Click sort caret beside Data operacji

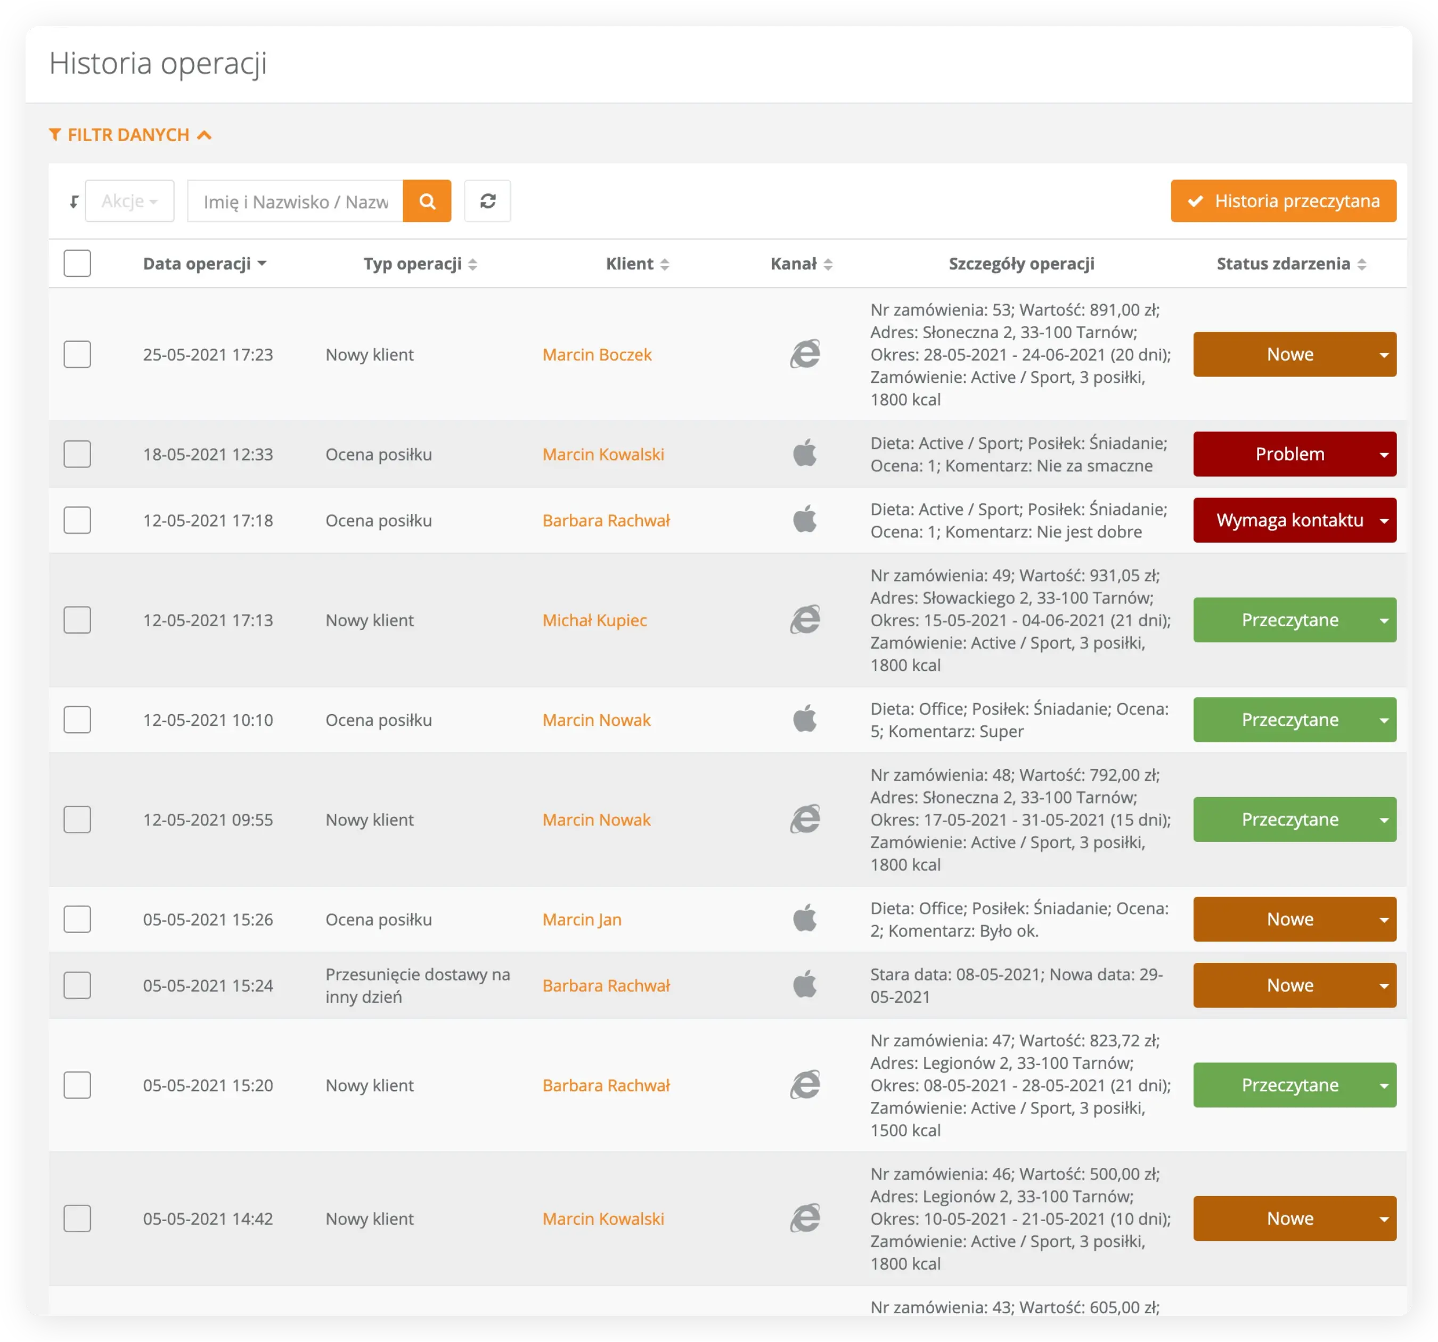click(x=262, y=264)
